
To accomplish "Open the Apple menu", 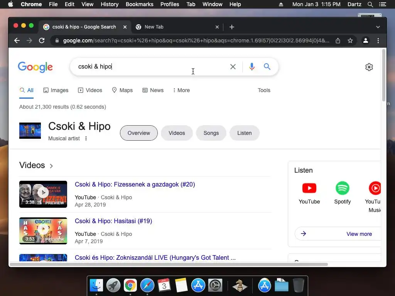I will tap(10, 4).
